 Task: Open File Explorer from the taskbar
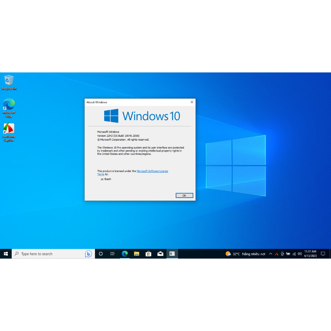(x=136, y=254)
